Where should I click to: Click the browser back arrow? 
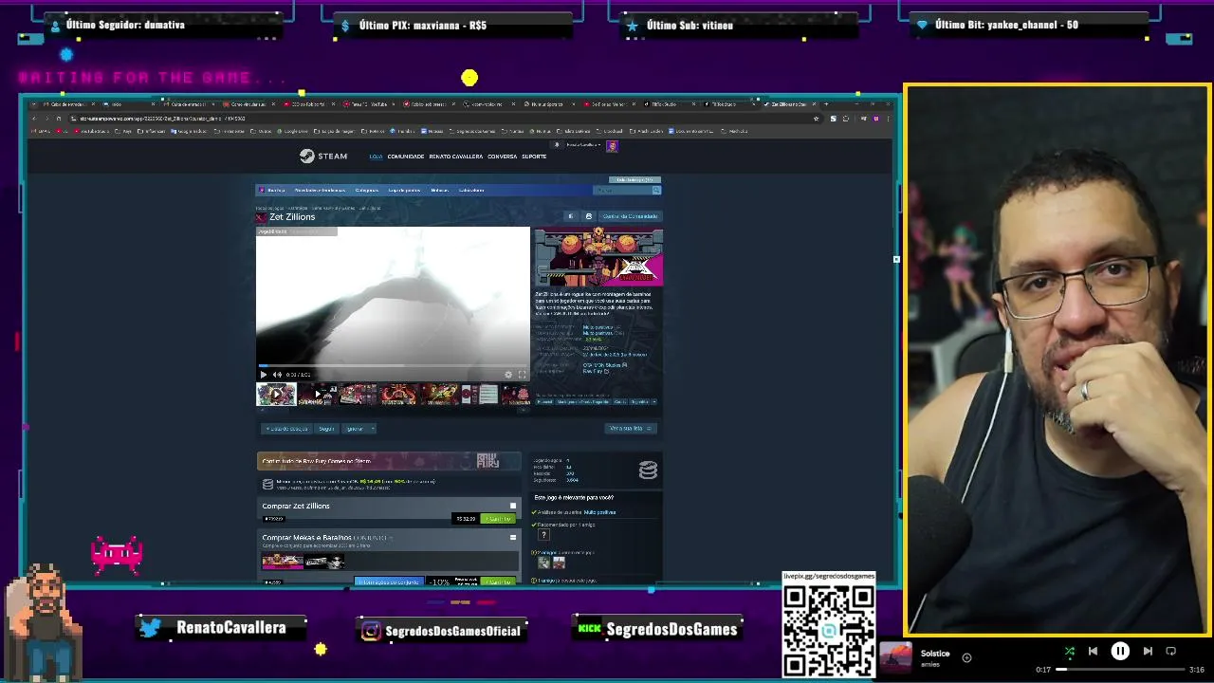[x=34, y=119]
